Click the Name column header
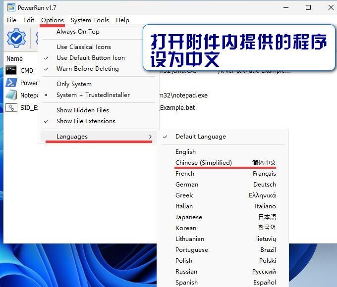This screenshot has width=337, height=287. click(14, 58)
